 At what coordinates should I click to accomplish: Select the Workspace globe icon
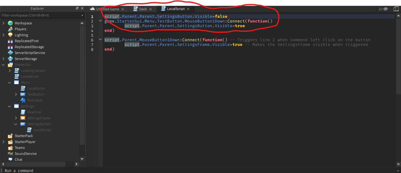click(x=10, y=23)
